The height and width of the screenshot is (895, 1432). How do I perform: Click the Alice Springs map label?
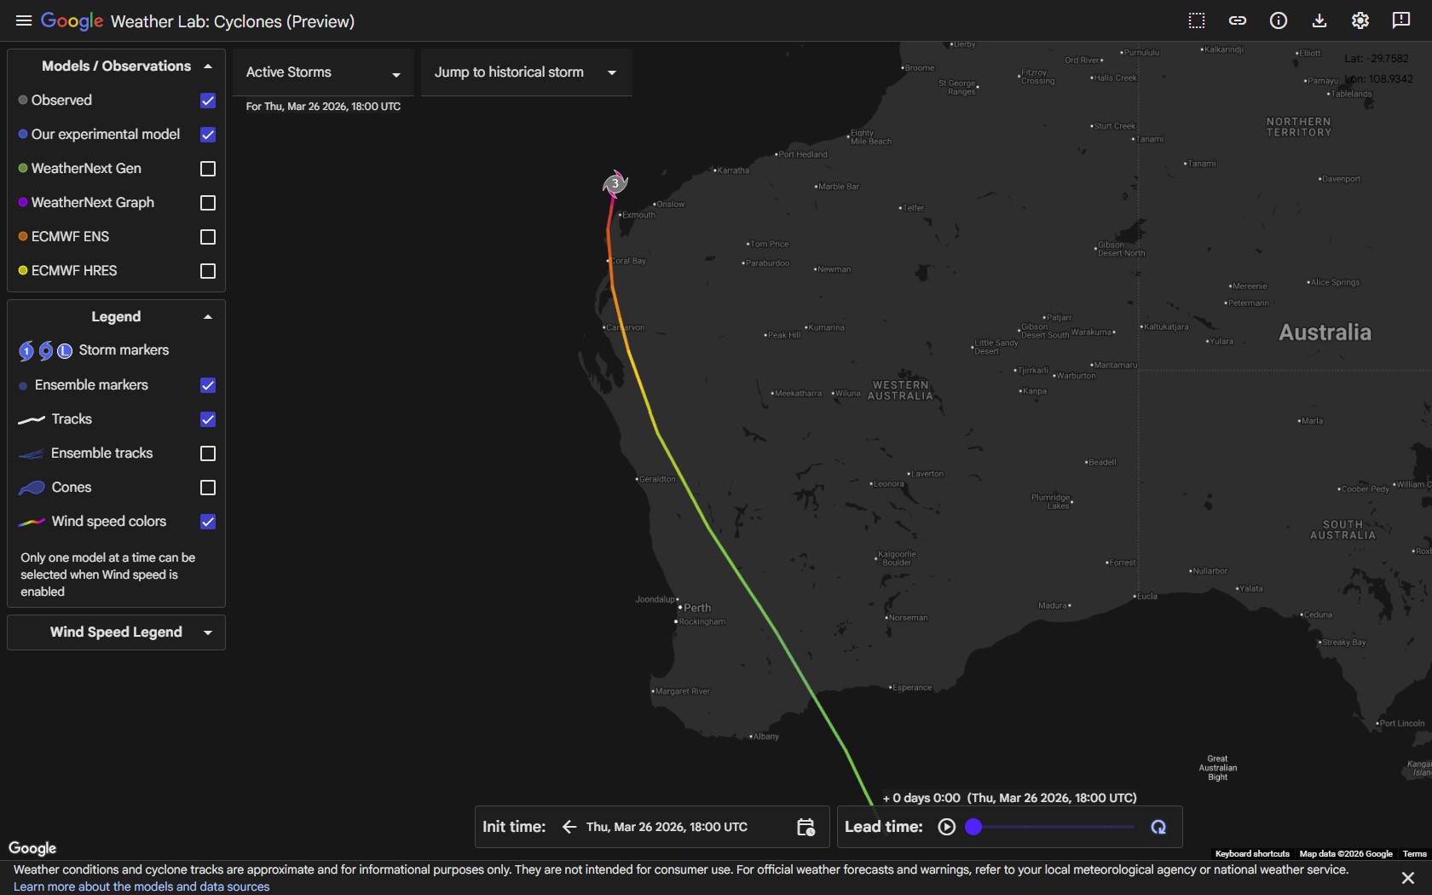click(x=1334, y=282)
